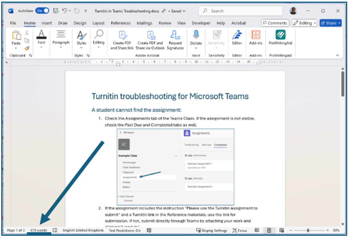Switch to the Draw tab
This screenshot has height=237, width=348.
pos(63,23)
